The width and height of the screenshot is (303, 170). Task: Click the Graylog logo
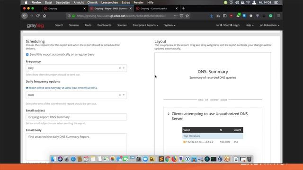(36, 25)
